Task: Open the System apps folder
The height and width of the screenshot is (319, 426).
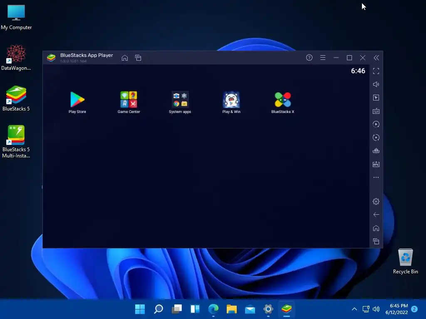Action: 180,102
